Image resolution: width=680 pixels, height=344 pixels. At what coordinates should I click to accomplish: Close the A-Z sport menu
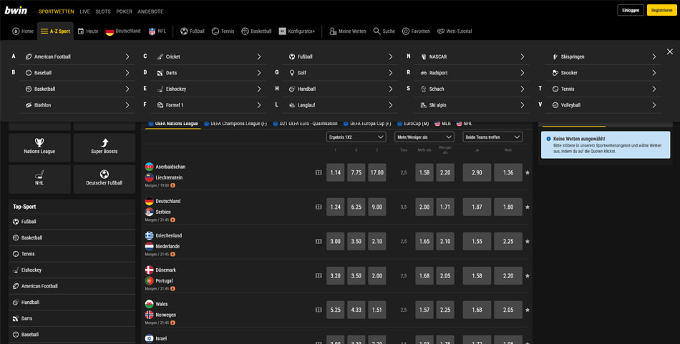pyautogui.click(x=669, y=51)
